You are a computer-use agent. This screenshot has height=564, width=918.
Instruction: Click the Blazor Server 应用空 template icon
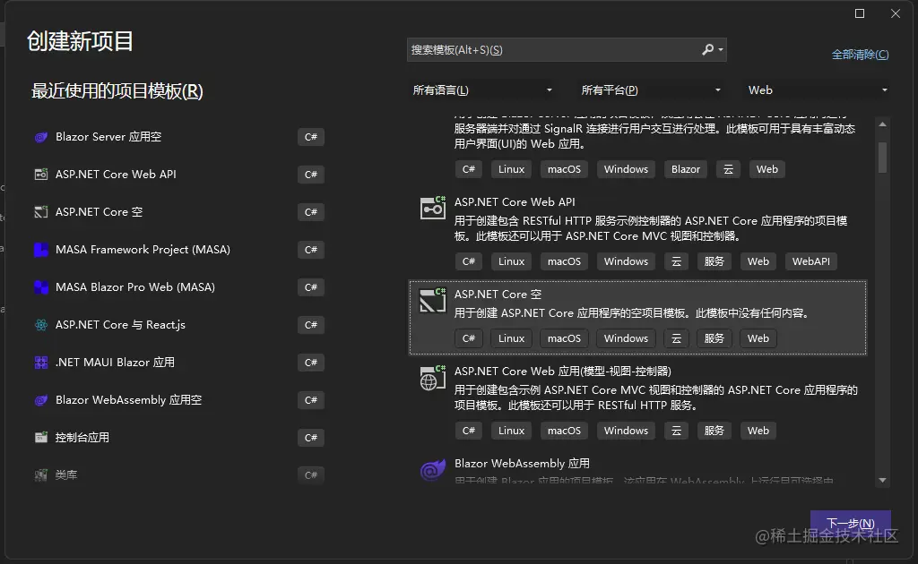[41, 137]
